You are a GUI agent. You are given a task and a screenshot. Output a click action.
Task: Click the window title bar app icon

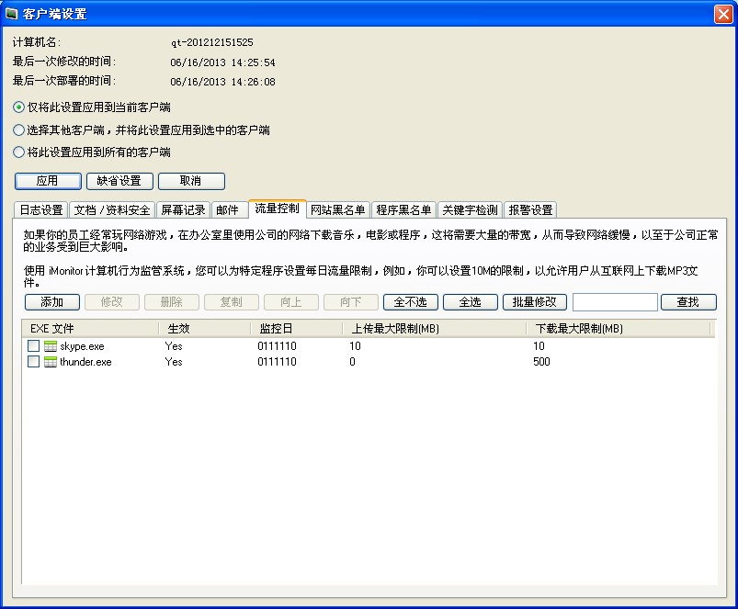point(11,14)
